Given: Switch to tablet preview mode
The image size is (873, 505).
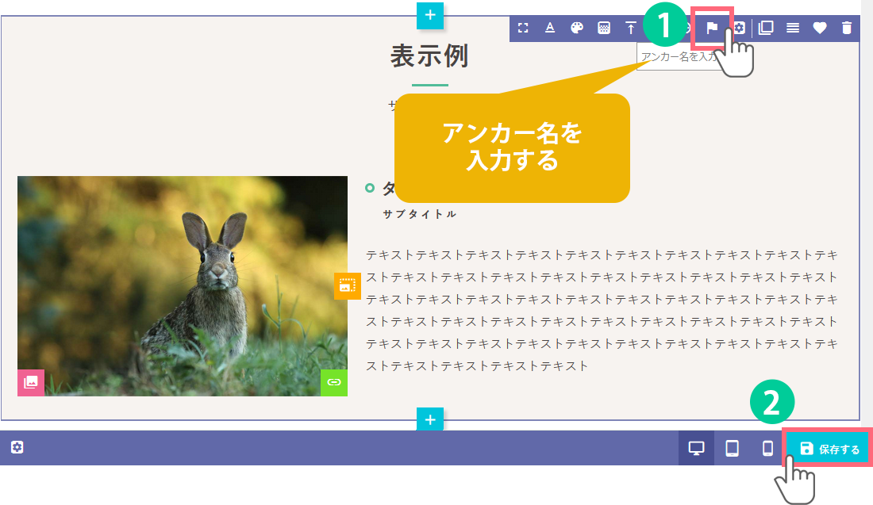Looking at the screenshot, I should (732, 449).
